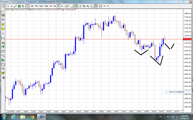The height and width of the screenshot is (120, 193).
Task: Click the zoom out magnifier
Action: [88, 6]
